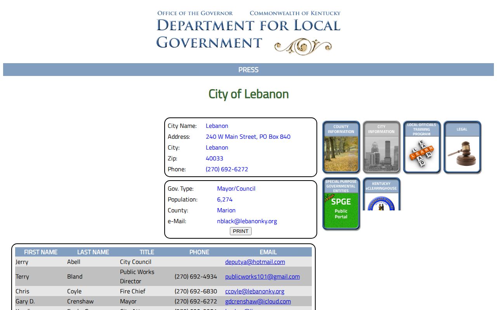Viewport: 497px width, 310px height.
Task: Click the zip code 40033
Action: (214, 158)
